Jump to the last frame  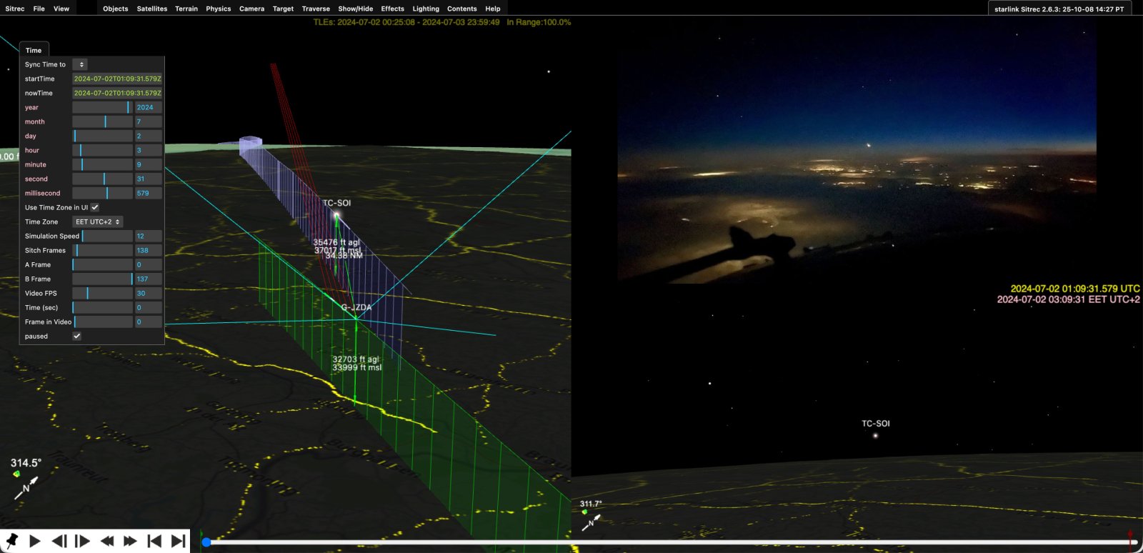178,541
